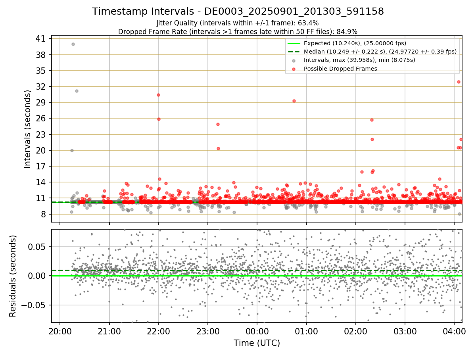The width and height of the screenshot is (476, 357).
Task: Click the 'Intervals (seconds)' y-axis label
Action: (27, 129)
